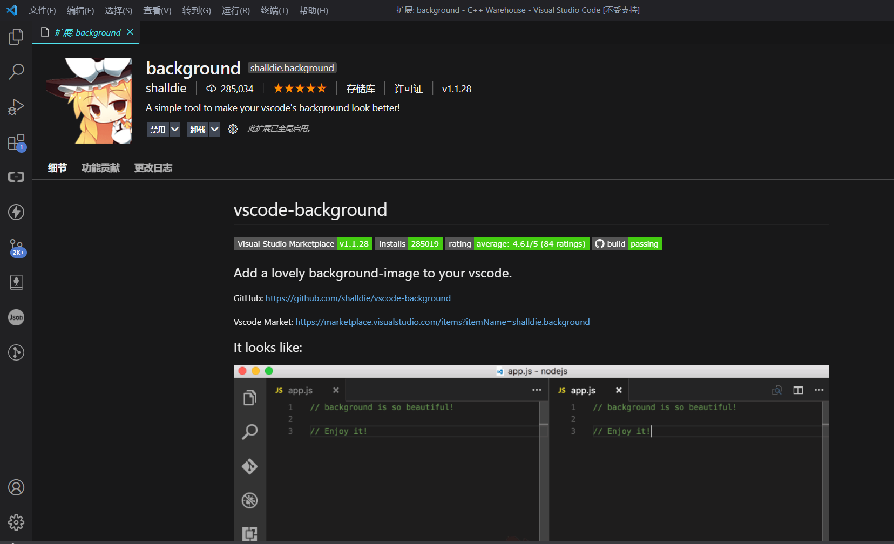Switch to the 功能贡献 tab
This screenshot has height=544, width=894.
100,168
